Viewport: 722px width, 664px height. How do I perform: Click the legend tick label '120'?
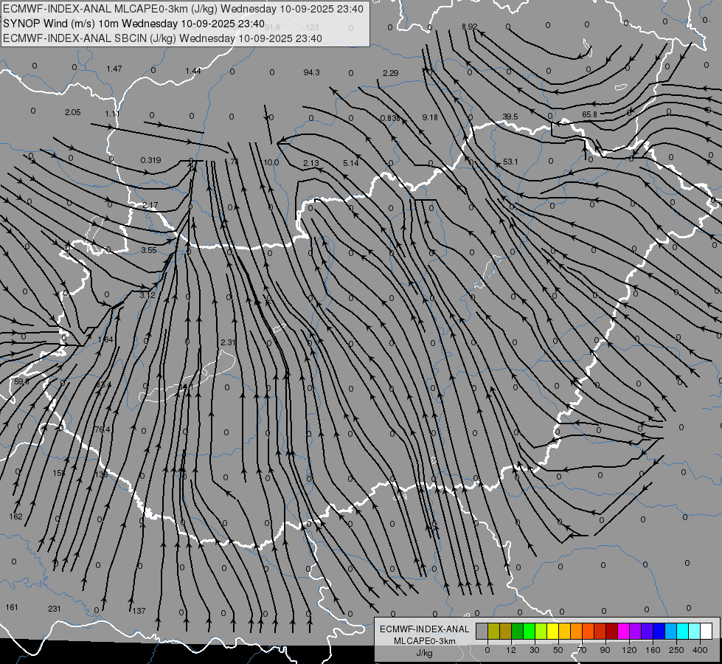629,650
